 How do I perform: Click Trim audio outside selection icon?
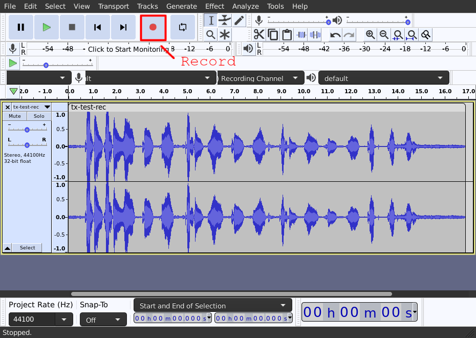click(x=301, y=35)
